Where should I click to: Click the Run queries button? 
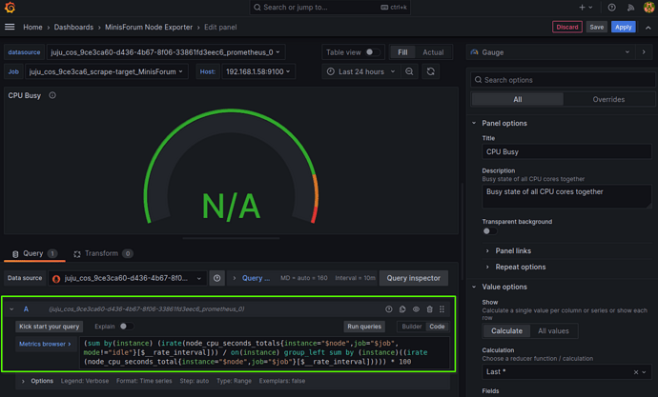[x=364, y=327]
